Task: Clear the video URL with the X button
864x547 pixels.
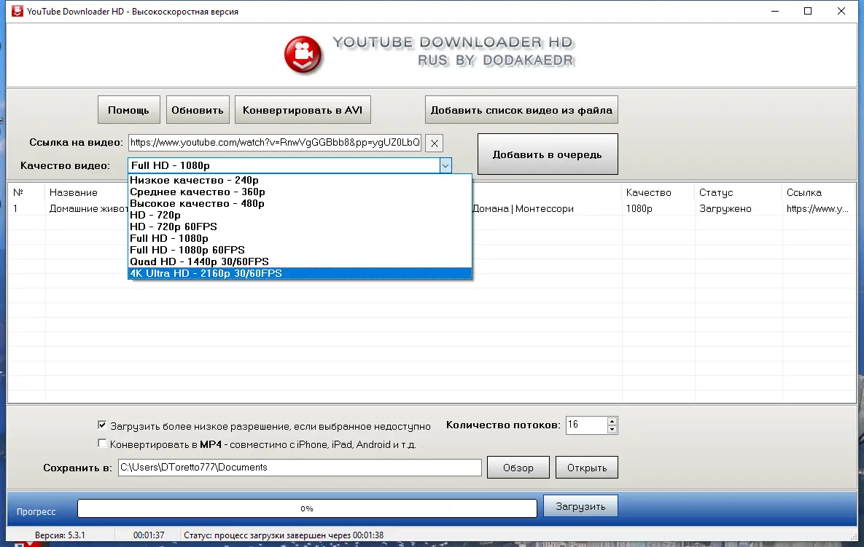Action: (435, 143)
